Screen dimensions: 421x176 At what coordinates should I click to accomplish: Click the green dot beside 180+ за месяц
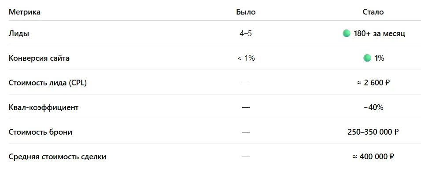(x=347, y=33)
